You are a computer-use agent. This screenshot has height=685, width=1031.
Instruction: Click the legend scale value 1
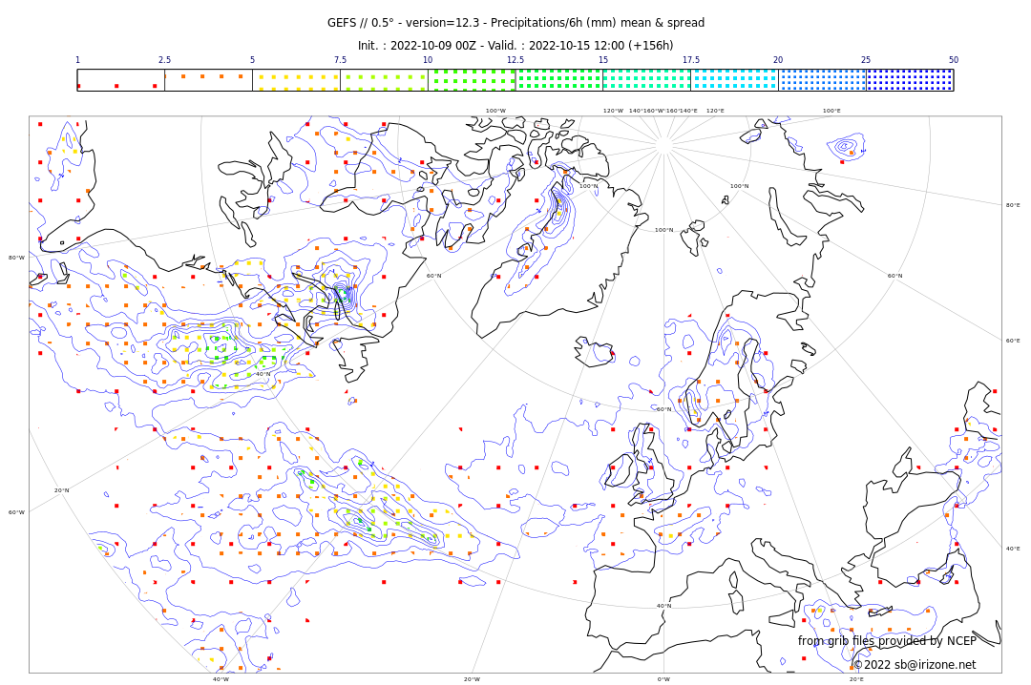78,60
